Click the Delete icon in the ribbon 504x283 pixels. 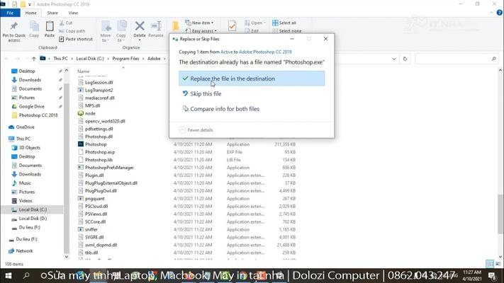[x=140, y=27]
